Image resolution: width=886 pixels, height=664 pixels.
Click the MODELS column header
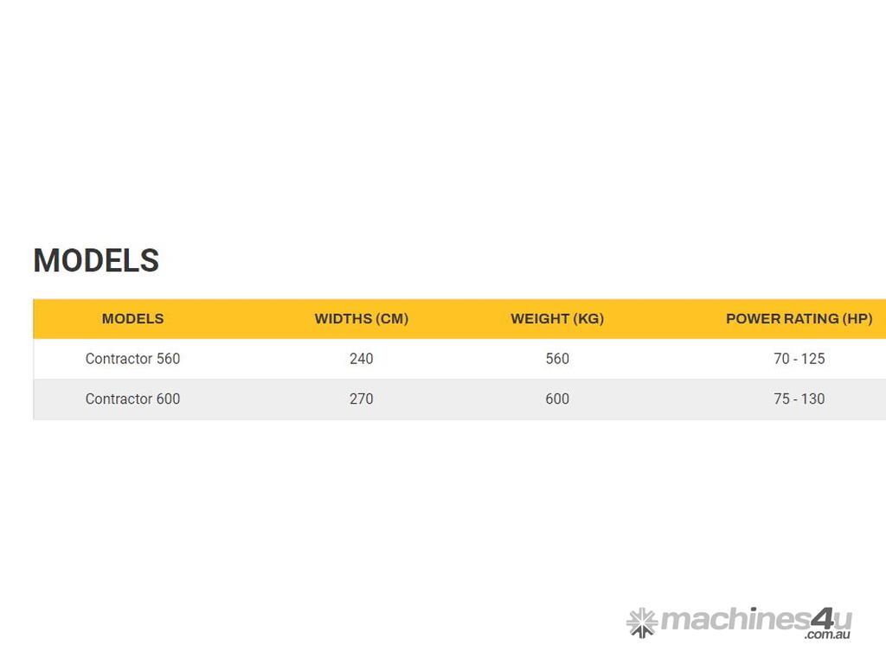[x=132, y=319]
